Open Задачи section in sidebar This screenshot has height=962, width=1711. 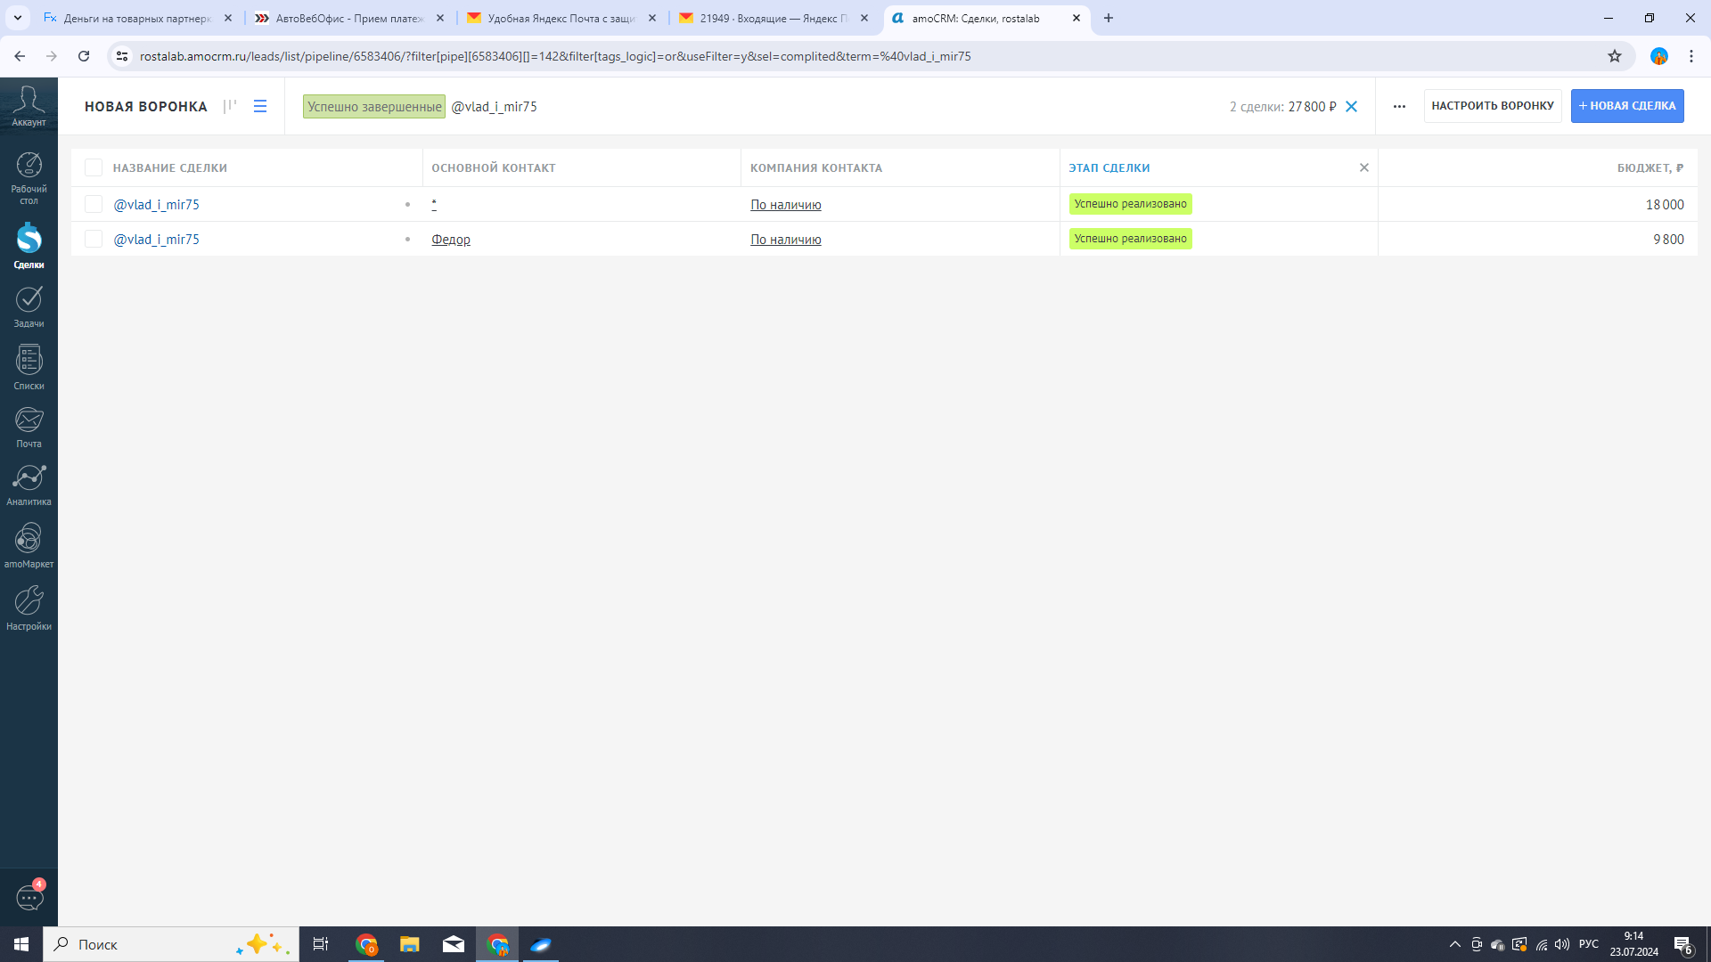coord(29,306)
